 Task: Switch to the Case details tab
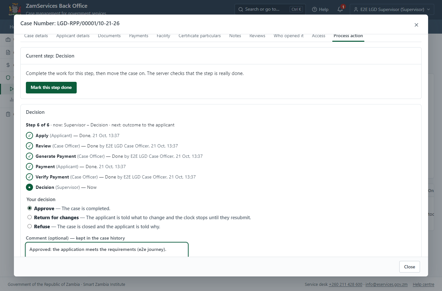pyautogui.click(x=36, y=36)
